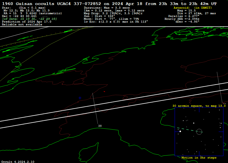
Task: Click the 'RA = 15 9 9.6242 (astrometric)' line
Action: (33, 13)
